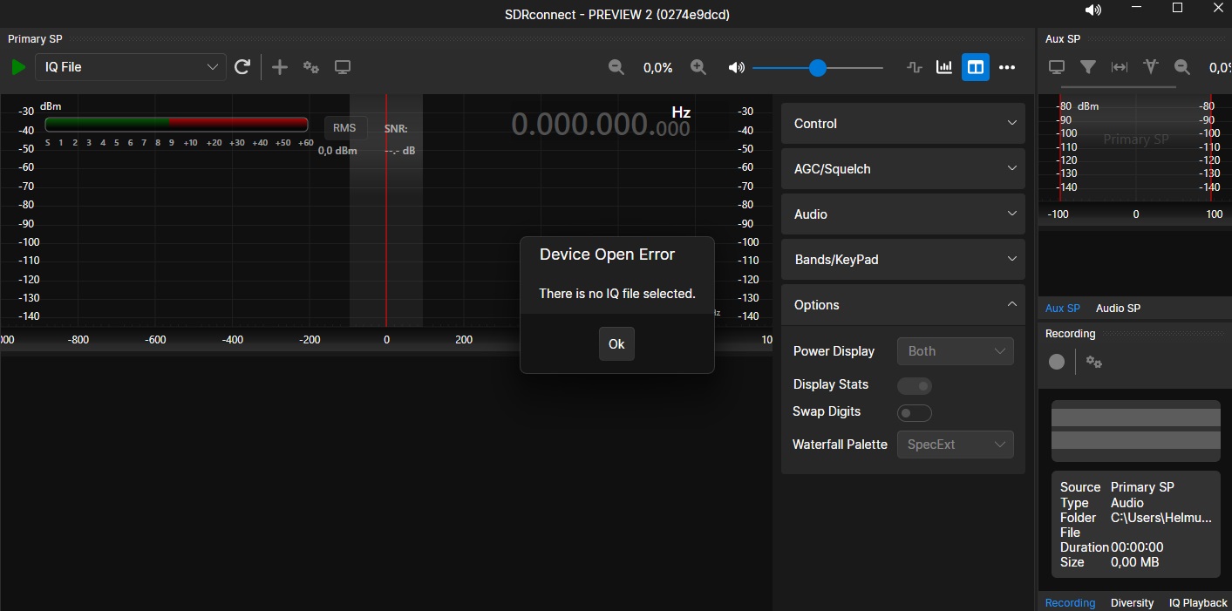
Task: Click the RMS button
Action: click(x=345, y=128)
